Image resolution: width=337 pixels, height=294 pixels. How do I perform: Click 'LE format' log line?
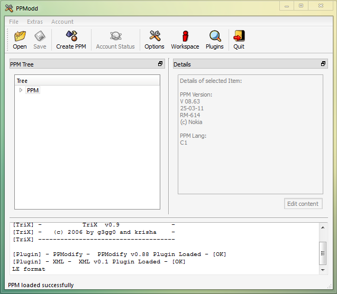pos(29,269)
